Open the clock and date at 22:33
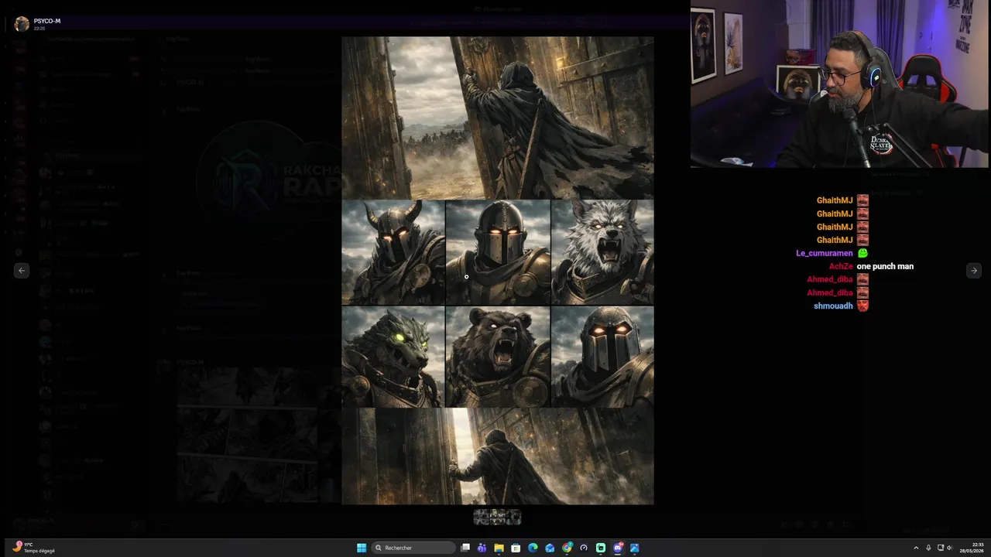 tap(972, 548)
